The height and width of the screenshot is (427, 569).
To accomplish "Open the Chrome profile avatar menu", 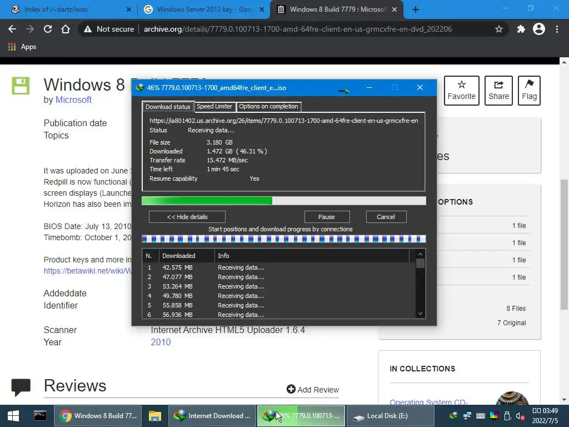I will click(x=539, y=29).
